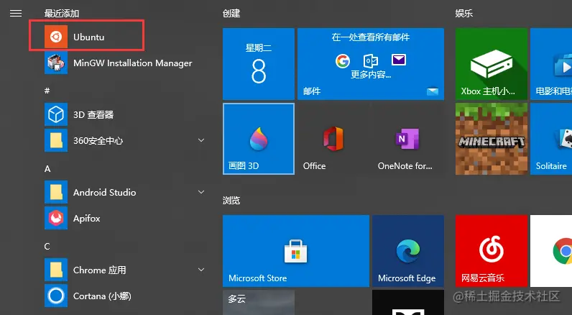572x315 pixels.
Task: Launch 画图 3D tile
Action: [259, 139]
